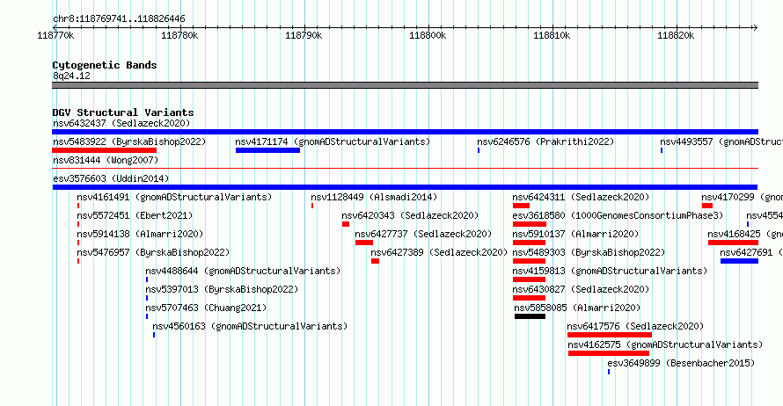Select the nsv6417576 red variant bar
This screenshot has width=783, height=406.
[609, 335]
